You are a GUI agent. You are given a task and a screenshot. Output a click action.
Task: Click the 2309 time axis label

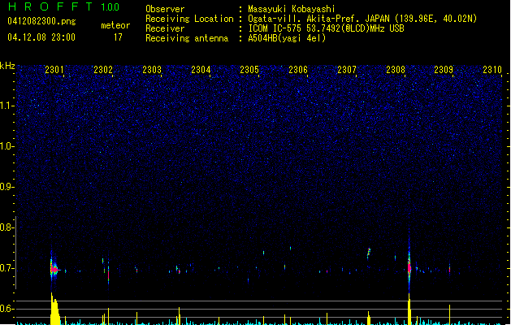coord(444,70)
